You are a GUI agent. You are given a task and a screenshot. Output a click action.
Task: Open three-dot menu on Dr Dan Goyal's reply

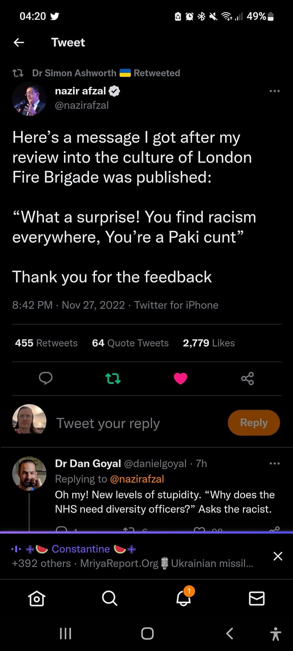274,463
